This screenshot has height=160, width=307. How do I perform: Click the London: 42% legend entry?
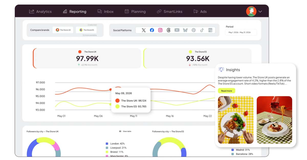[115, 144]
